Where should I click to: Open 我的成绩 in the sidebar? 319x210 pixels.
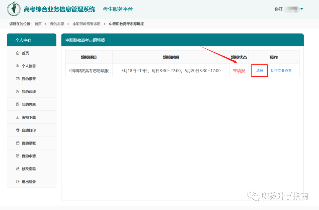pos(32,92)
